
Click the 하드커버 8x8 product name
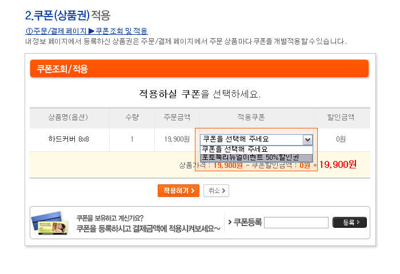69,139
